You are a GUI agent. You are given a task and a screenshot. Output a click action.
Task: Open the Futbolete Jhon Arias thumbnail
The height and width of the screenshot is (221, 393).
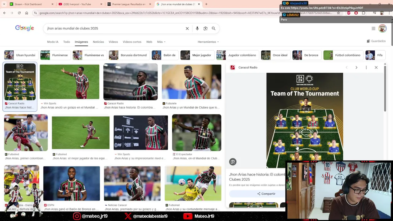(x=192, y=82)
